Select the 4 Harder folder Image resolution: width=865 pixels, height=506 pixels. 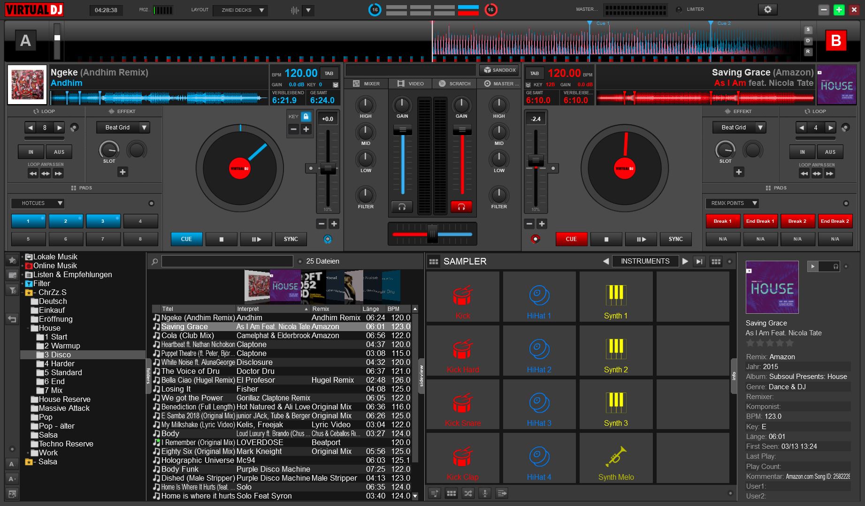[x=59, y=363]
